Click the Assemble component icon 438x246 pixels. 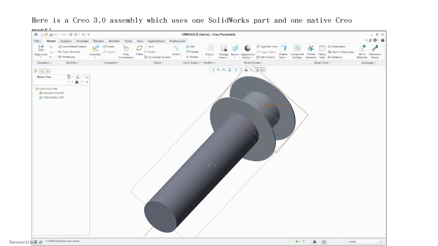click(x=95, y=48)
